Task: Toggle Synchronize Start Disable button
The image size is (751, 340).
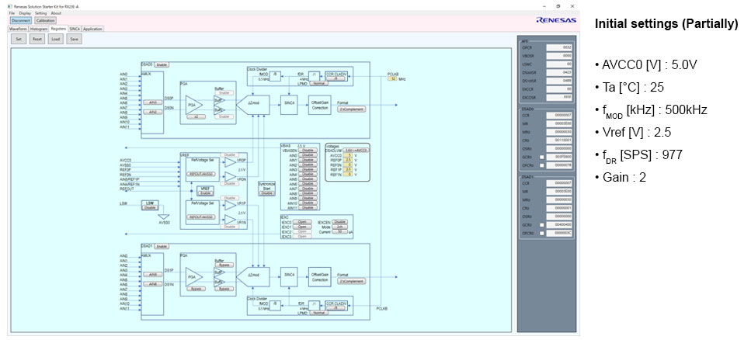Action: (x=266, y=193)
